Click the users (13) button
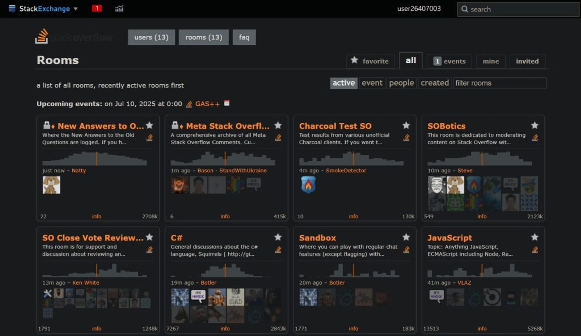Screen dimensions: 581x336 (x=151, y=37)
